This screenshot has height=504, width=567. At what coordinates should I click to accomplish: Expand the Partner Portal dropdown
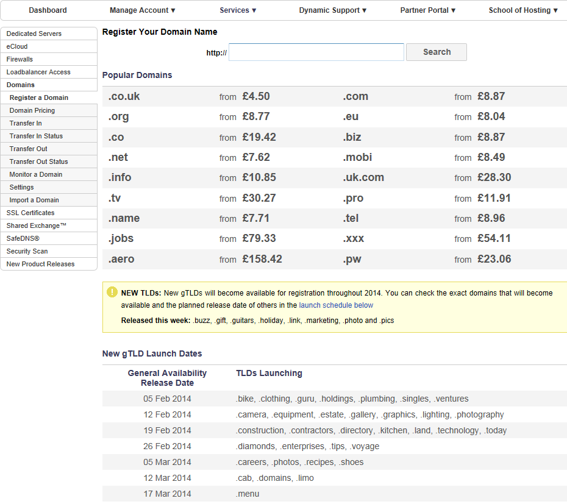tap(428, 10)
